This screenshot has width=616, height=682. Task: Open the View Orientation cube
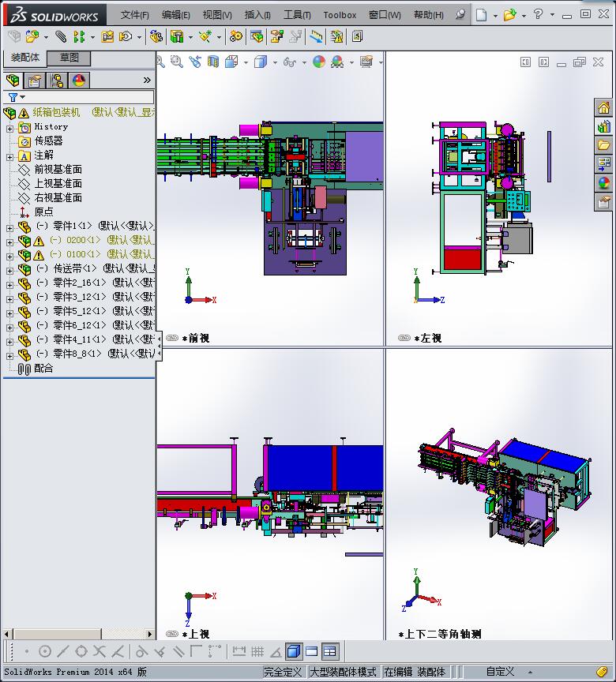tap(231, 62)
